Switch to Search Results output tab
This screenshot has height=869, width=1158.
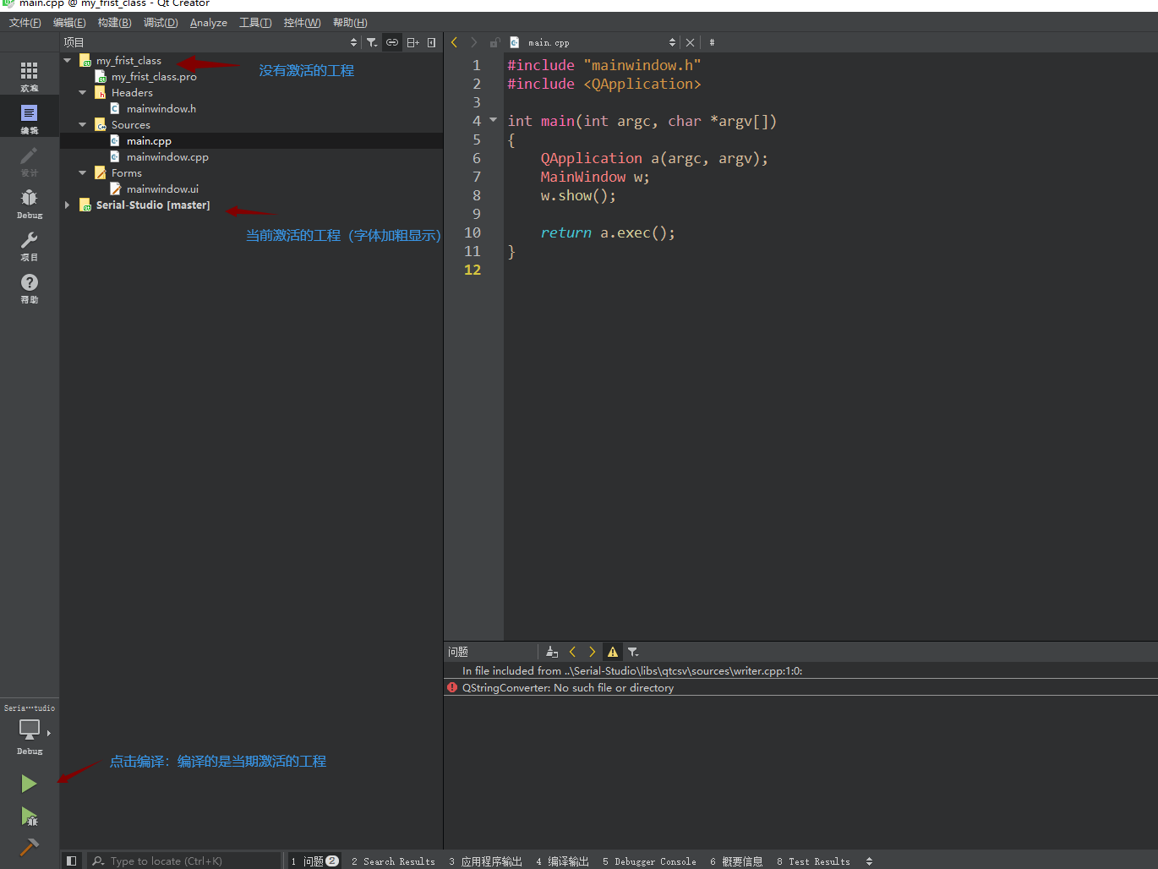click(393, 861)
